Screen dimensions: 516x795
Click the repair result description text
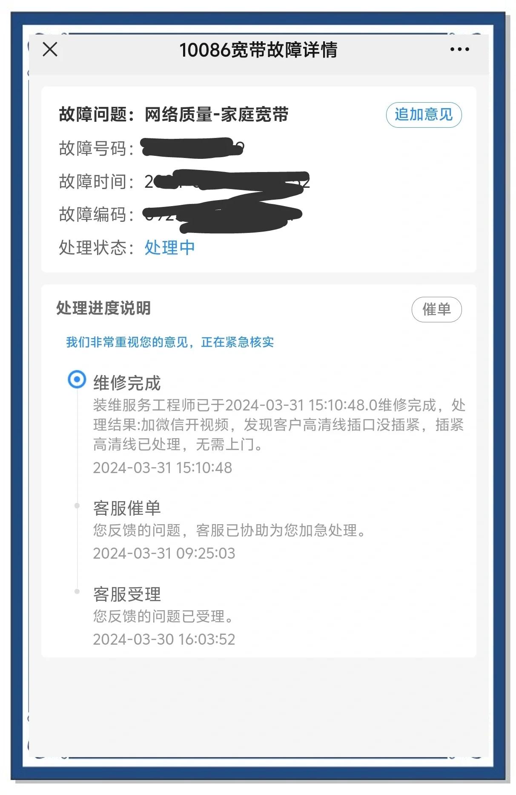coord(279,425)
